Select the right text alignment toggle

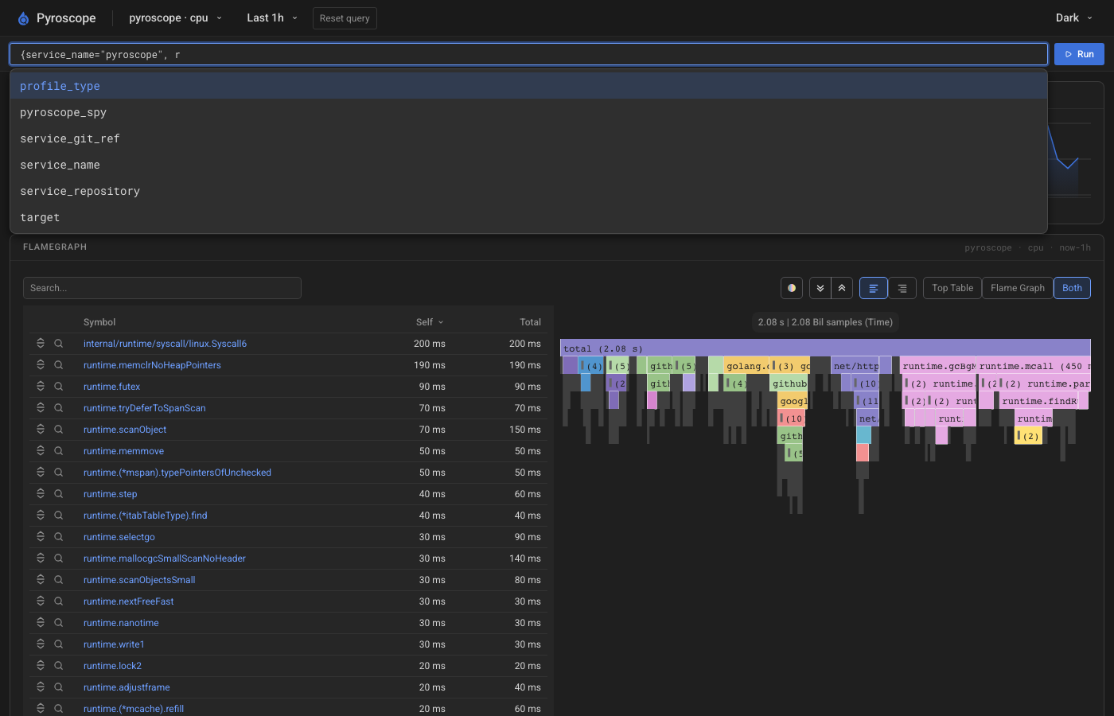(x=902, y=288)
